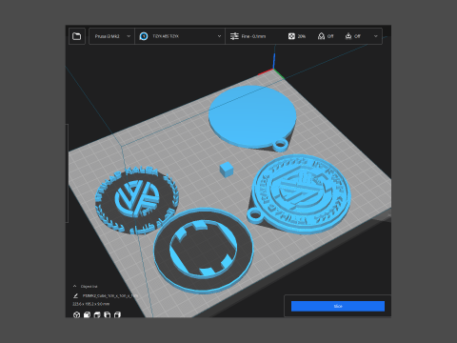Click the model dimensions readout in mm

pos(91,304)
